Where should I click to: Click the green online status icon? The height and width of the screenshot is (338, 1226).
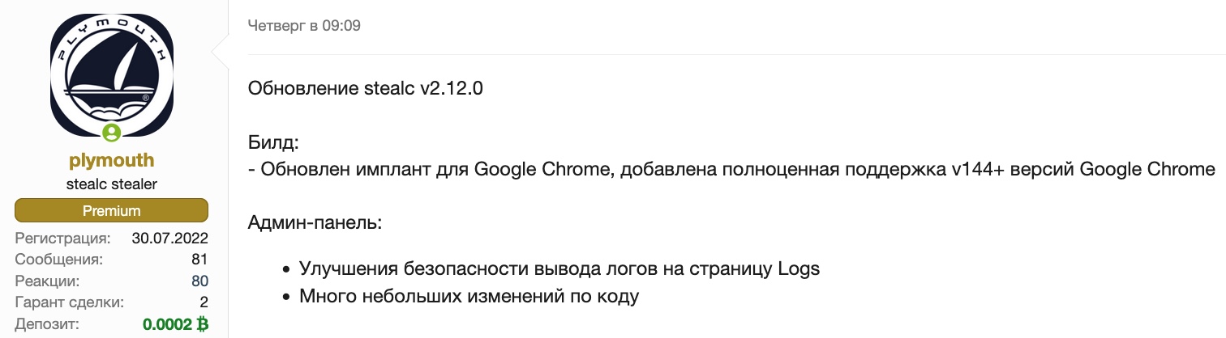pyautogui.click(x=112, y=132)
